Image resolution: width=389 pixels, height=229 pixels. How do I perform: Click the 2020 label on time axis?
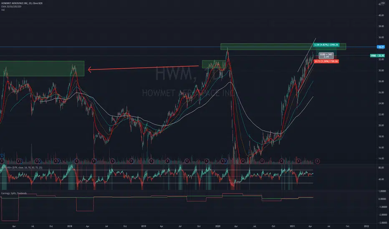click(x=218, y=226)
